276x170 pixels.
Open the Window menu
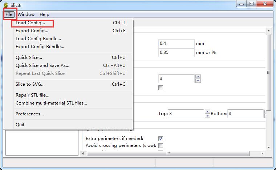(x=26, y=14)
